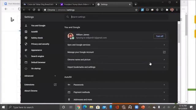Open the Bing logo in background window
Screen dimensions: 196x110
[x=12, y=20]
